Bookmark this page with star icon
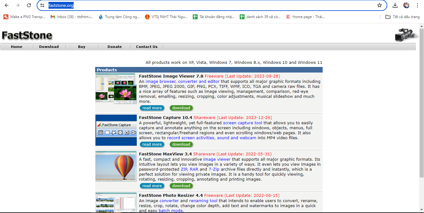The width and height of the screenshot is (424, 213). click(380, 5)
